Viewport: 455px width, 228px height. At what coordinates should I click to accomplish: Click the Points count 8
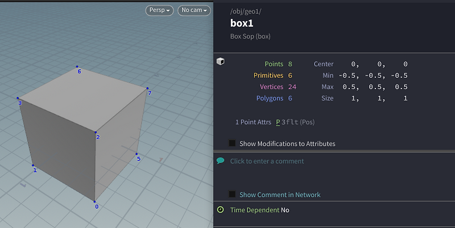[x=290, y=64]
